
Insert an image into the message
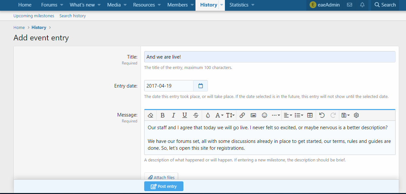pyautogui.click(x=253, y=115)
